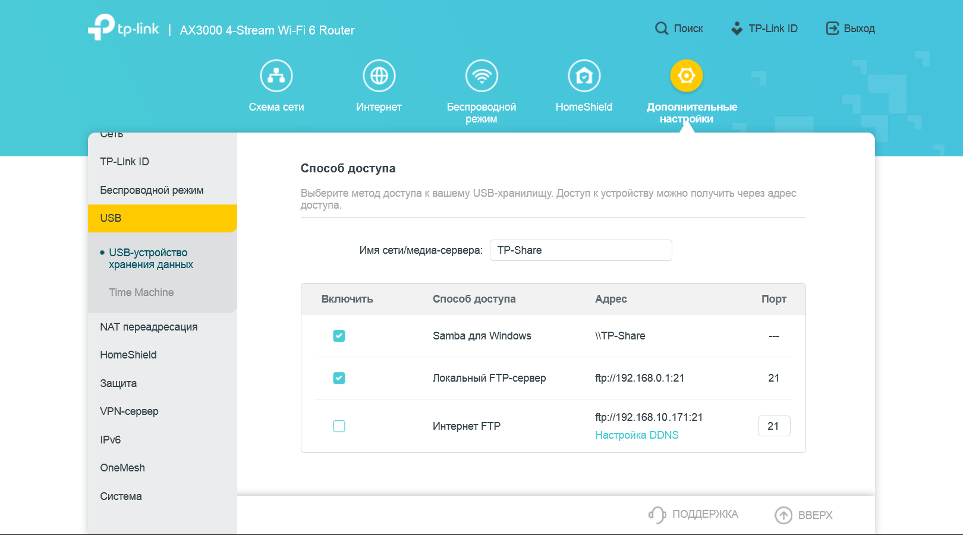Click the Локальный FTP-сервер label
This screenshot has height=535, width=963.
489,378
